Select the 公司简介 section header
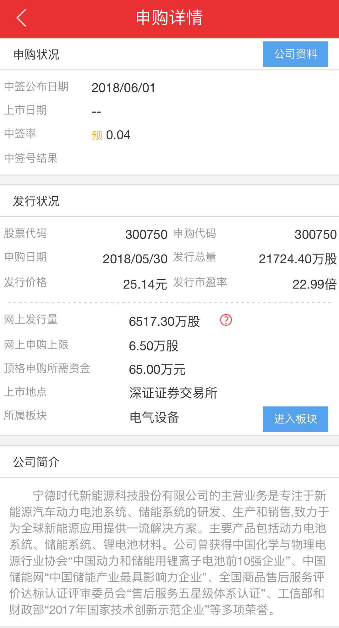The width and height of the screenshot is (339, 628). [36, 462]
